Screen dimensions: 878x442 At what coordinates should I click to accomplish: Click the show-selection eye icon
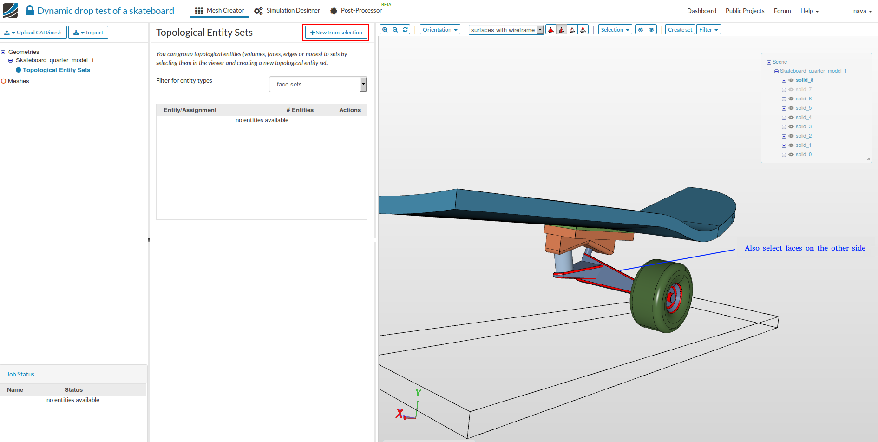(x=651, y=29)
